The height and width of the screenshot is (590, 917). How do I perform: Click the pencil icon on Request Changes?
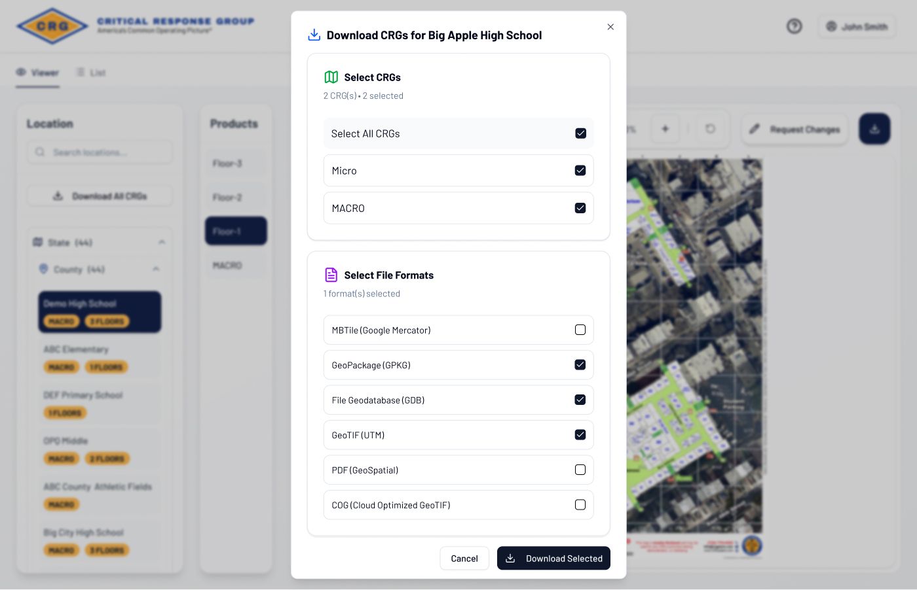[755, 129]
